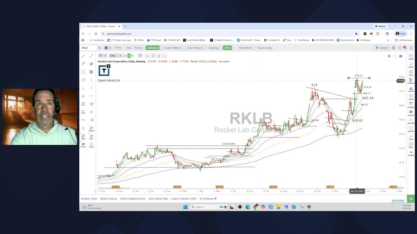Open the notifications bell

coord(405,48)
